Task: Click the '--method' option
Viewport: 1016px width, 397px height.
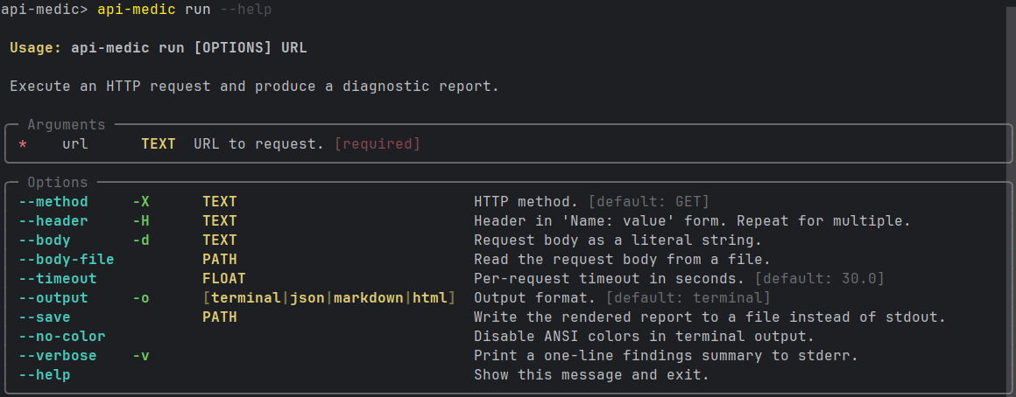Action: (x=53, y=202)
